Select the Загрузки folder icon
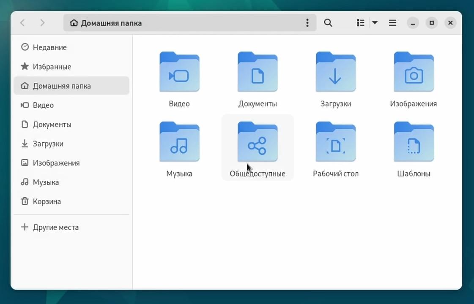Viewport: 474px width, 304px height. coord(336,72)
